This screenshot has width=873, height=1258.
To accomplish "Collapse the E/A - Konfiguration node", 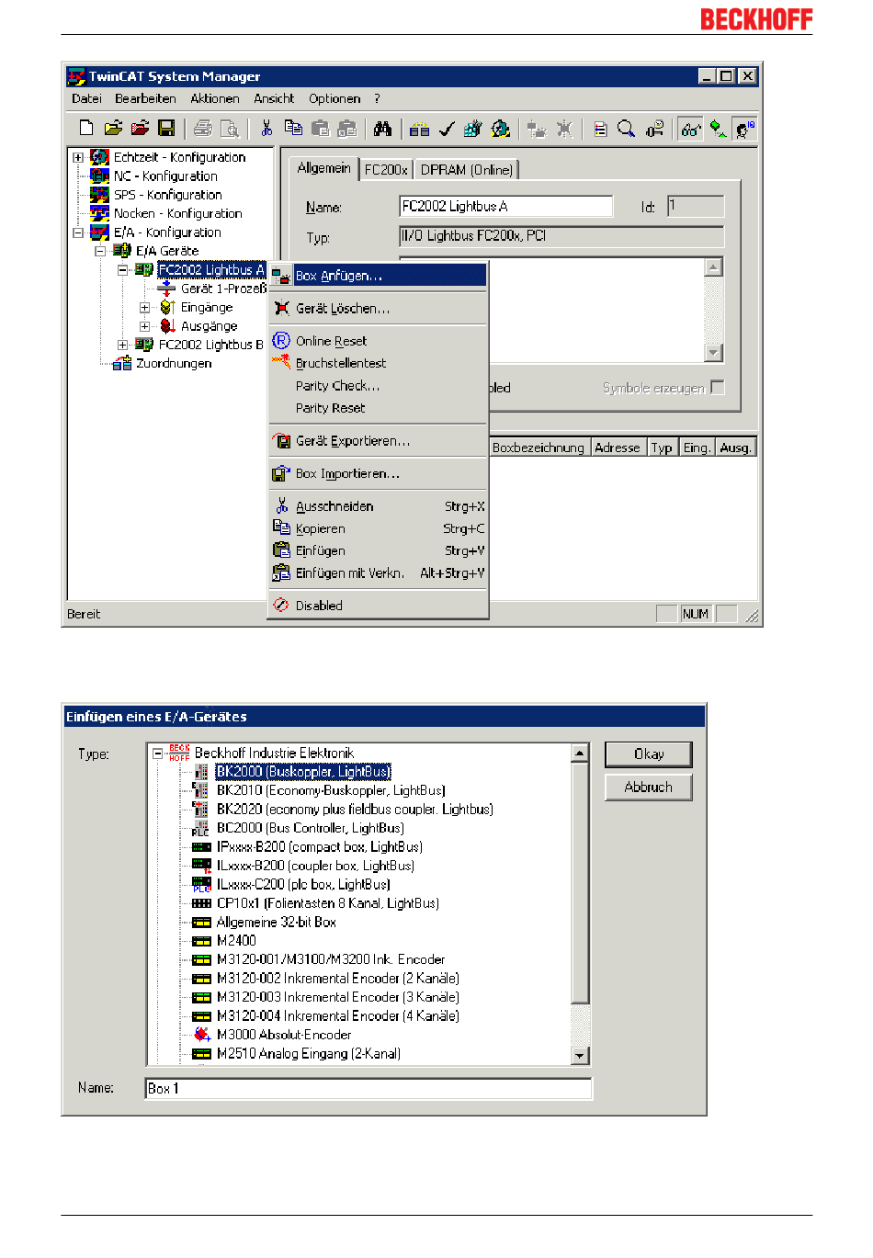I will (x=78, y=232).
